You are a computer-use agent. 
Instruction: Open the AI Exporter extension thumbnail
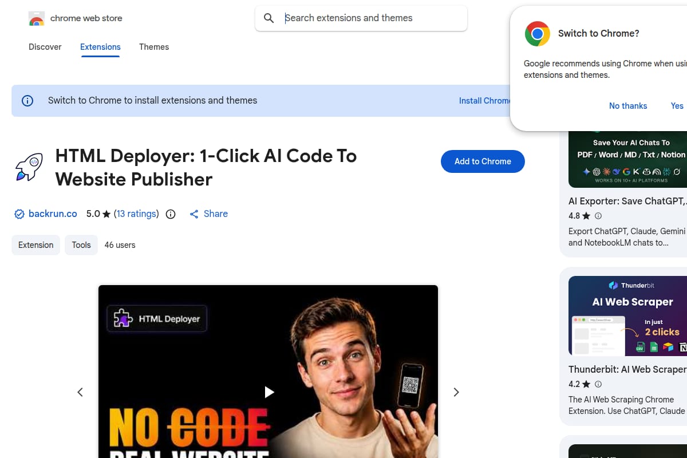point(627,159)
